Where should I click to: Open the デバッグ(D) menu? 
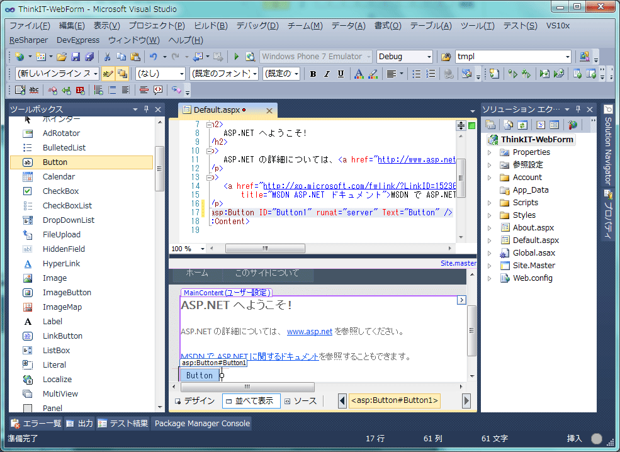[257, 26]
